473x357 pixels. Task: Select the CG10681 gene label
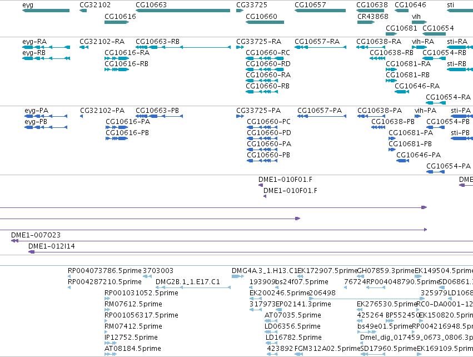coord(401,28)
